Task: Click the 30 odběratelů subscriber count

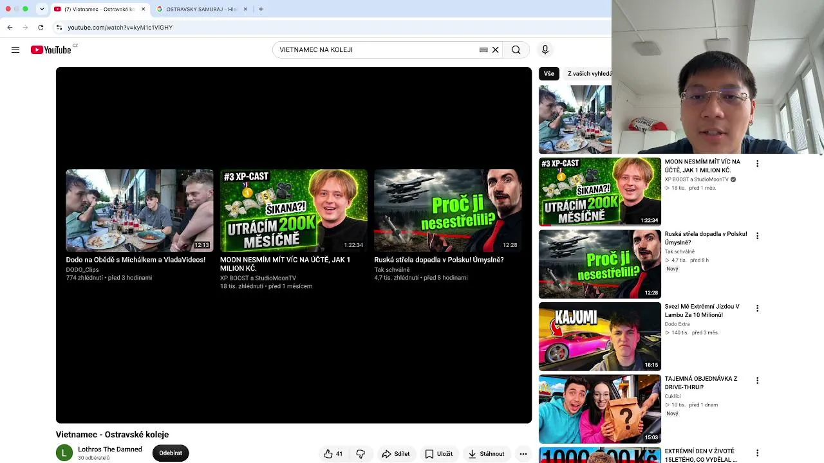Action: point(94,458)
